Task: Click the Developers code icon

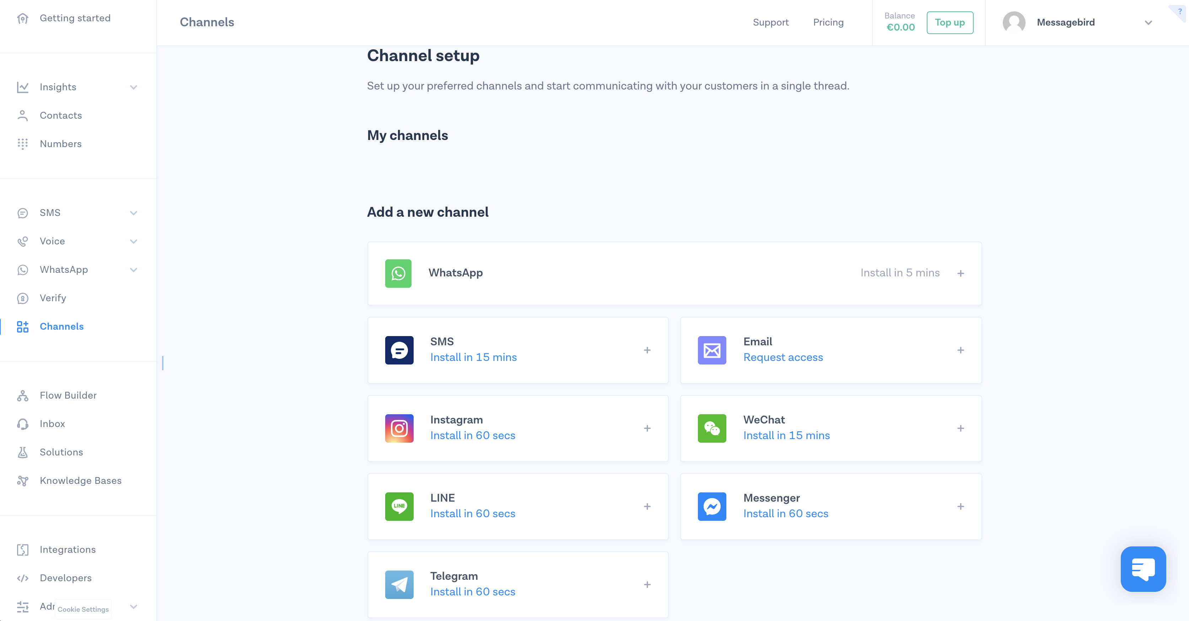Action: tap(23, 579)
